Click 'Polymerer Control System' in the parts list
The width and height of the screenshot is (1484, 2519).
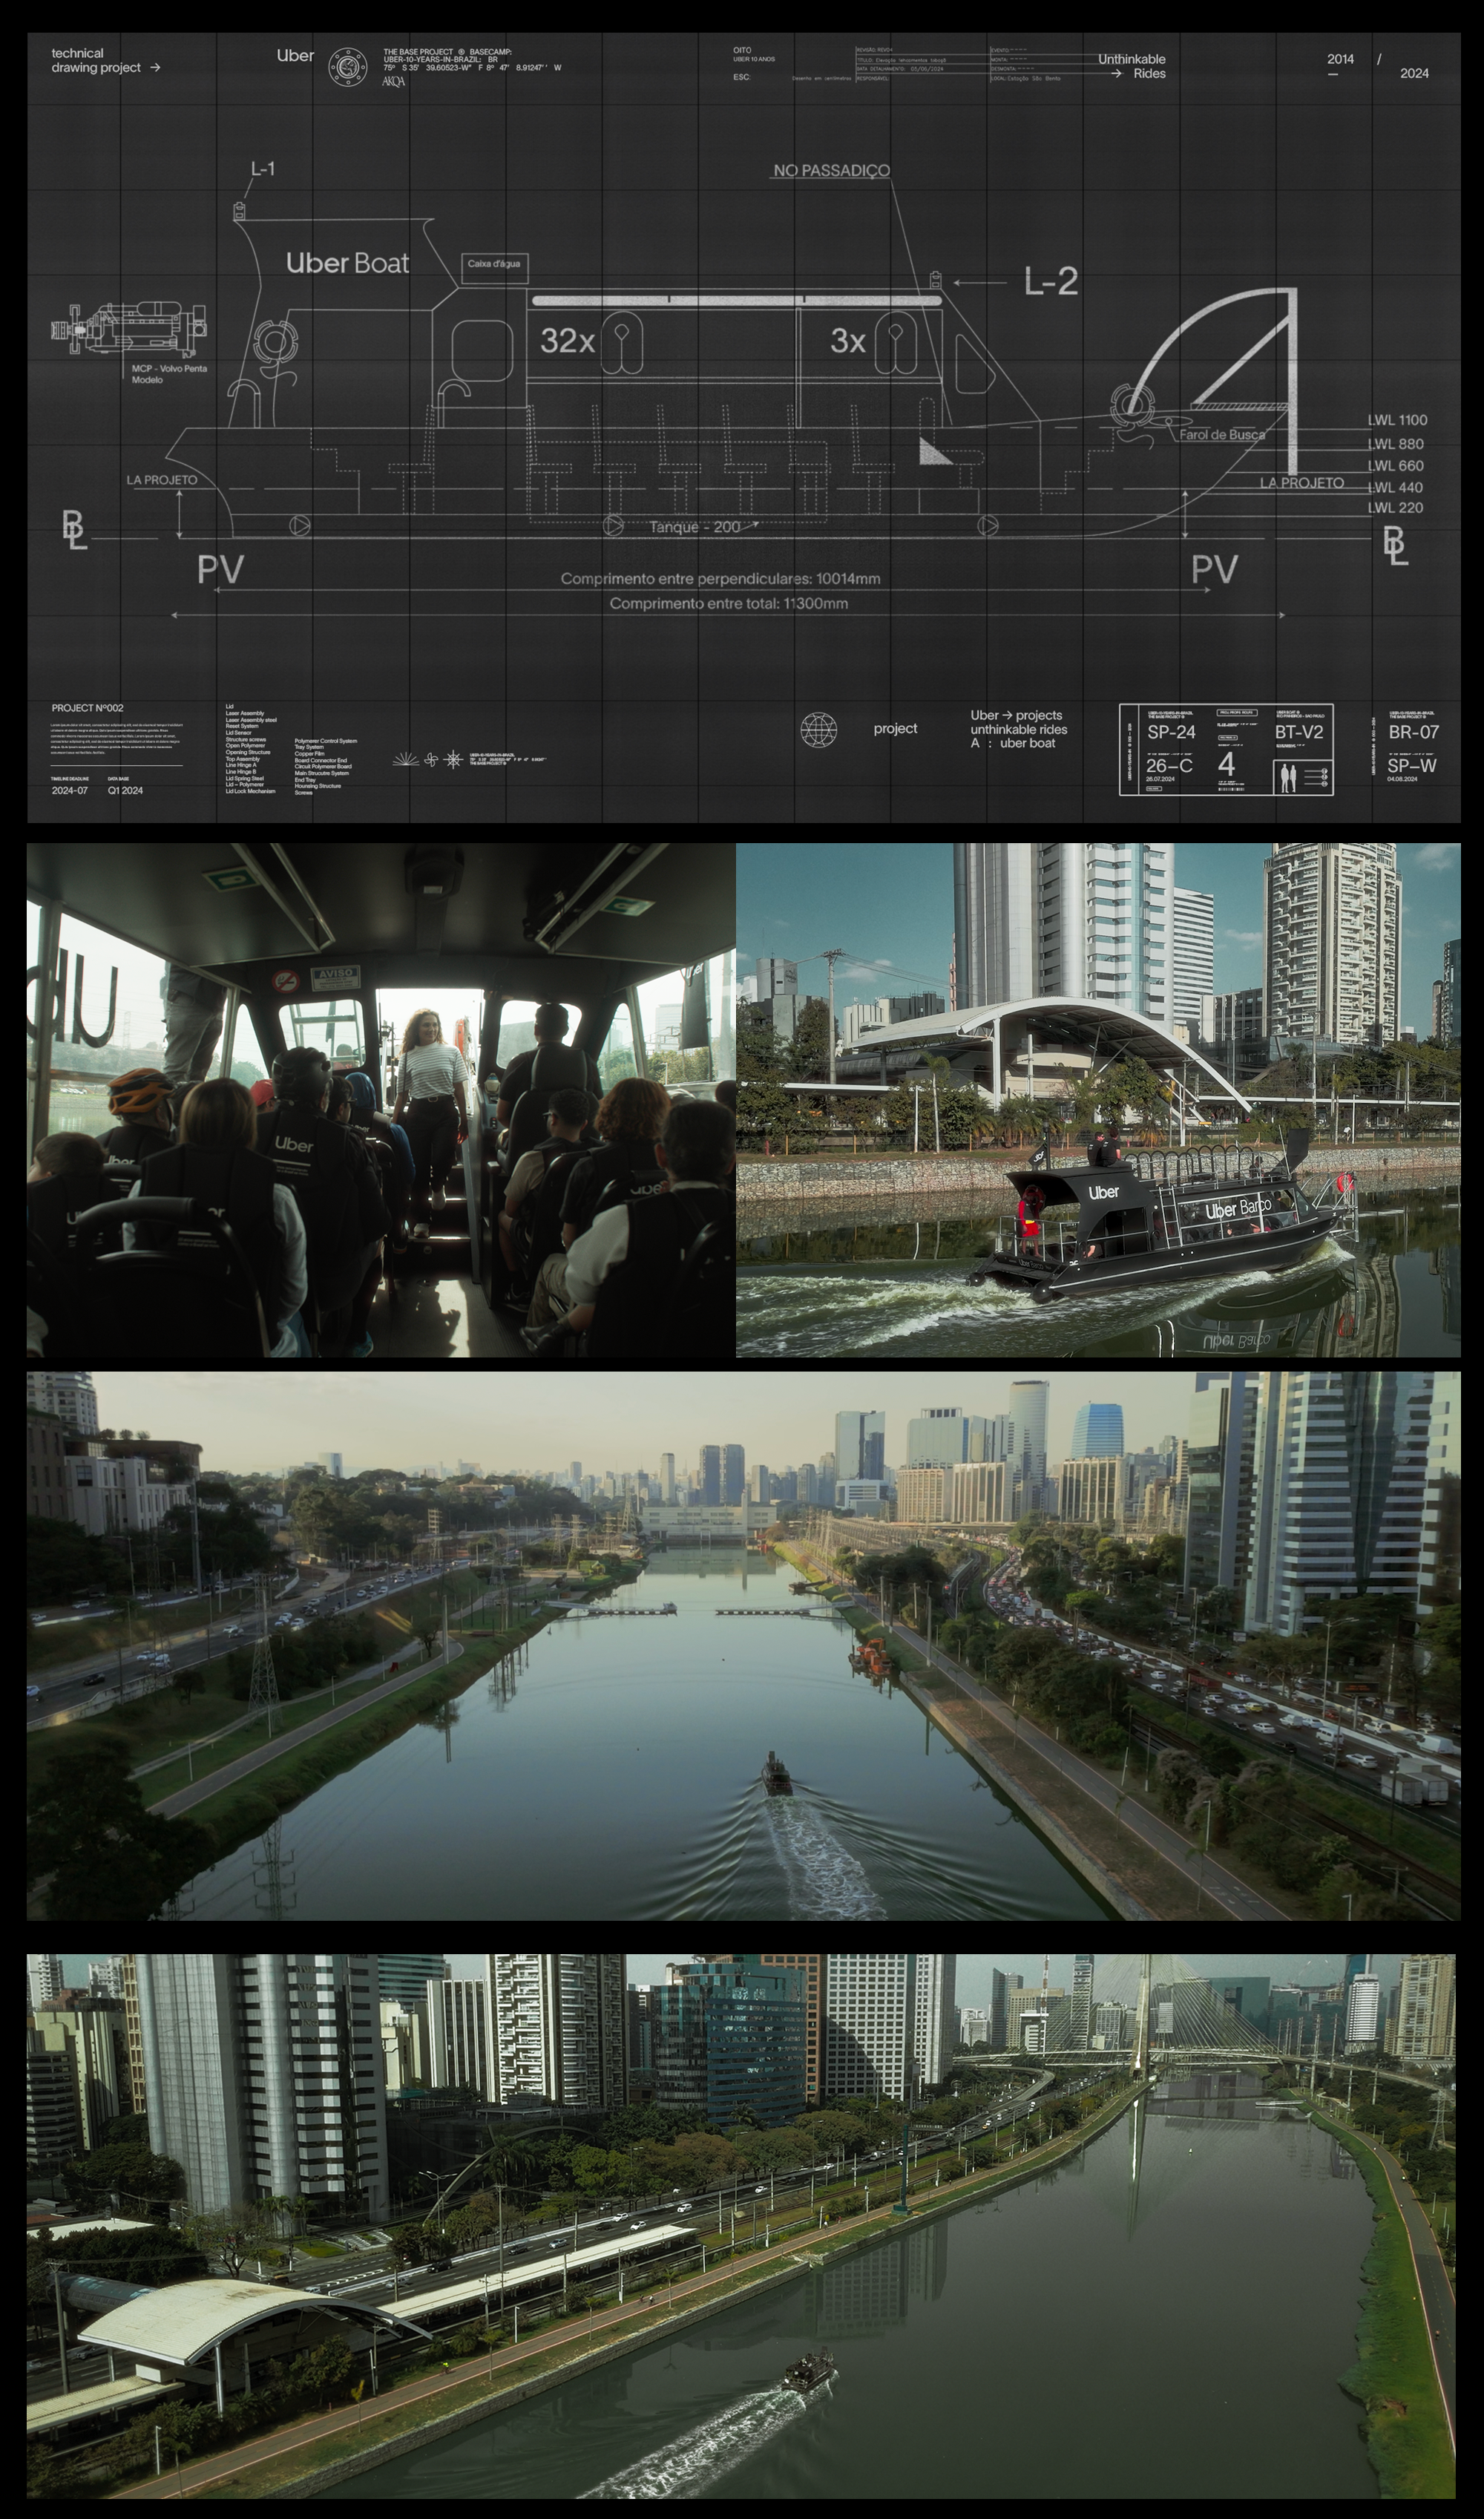(326, 741)
